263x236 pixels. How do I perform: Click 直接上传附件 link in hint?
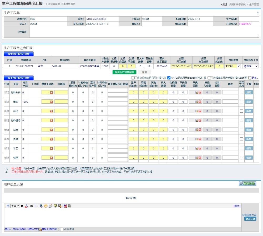point(49,229)
